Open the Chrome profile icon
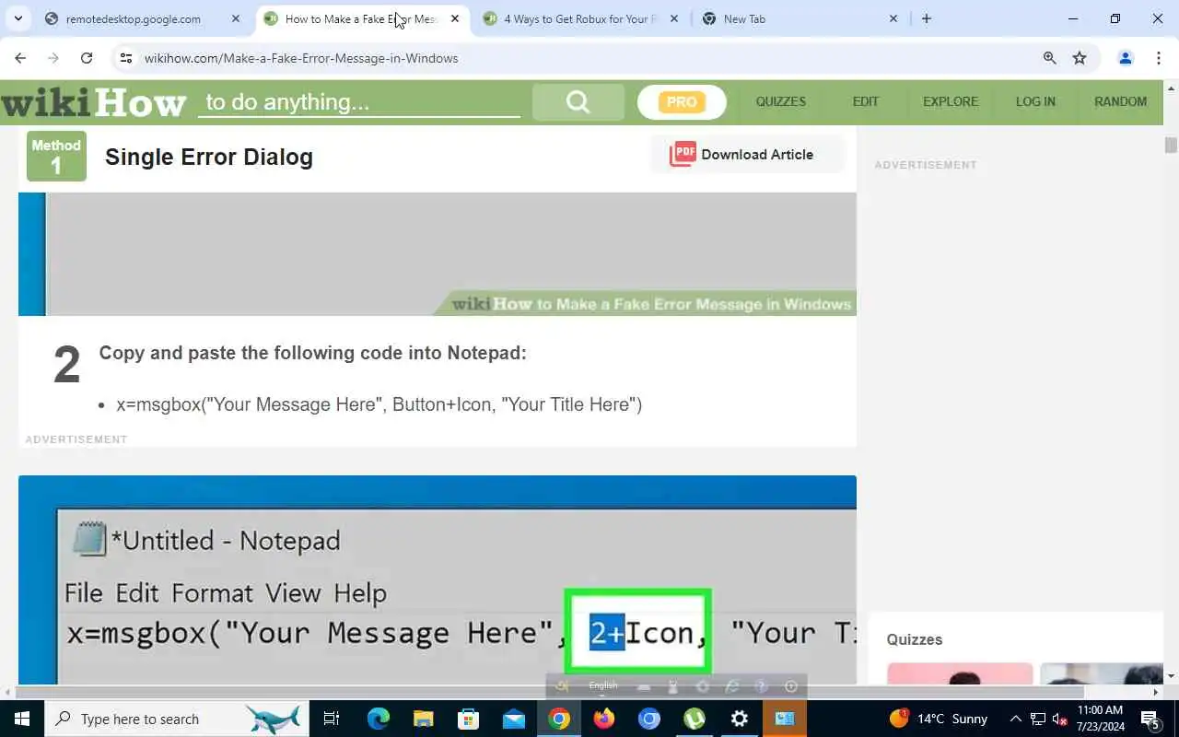The height and width of the screenshot is (737, 1179). [1125, 58]
